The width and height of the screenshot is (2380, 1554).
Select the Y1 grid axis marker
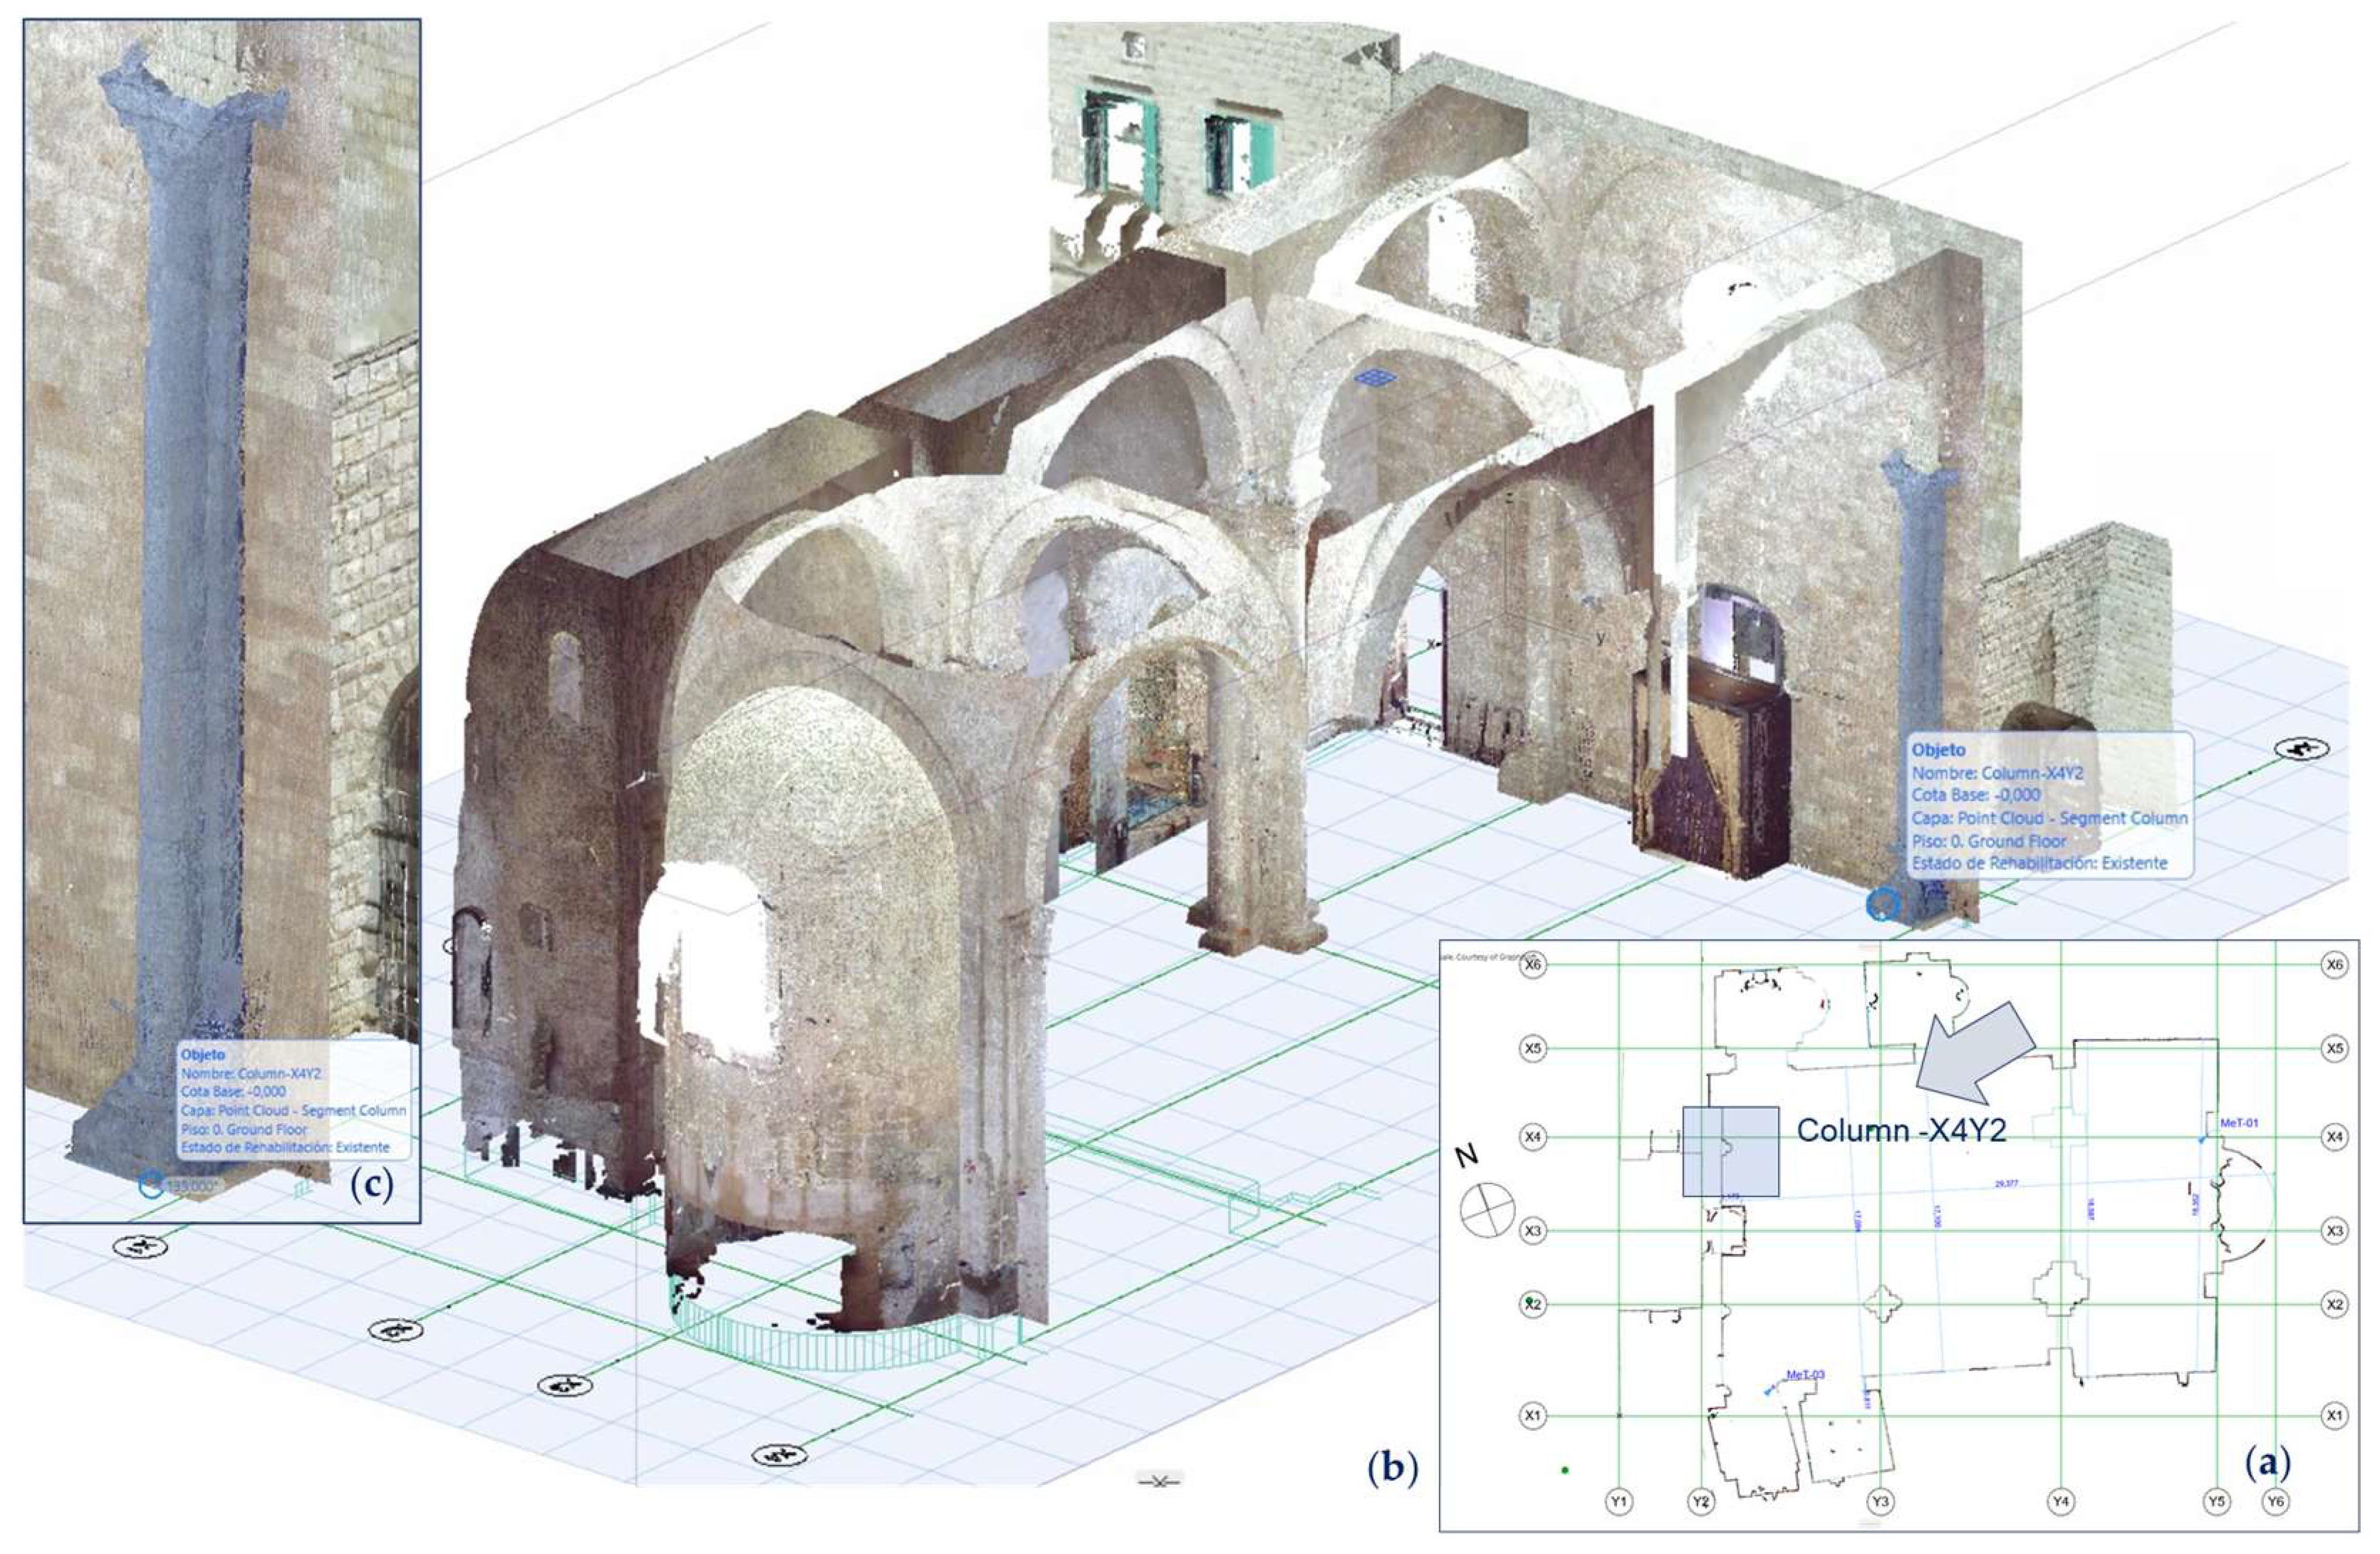click(x=1619, y=1501)
